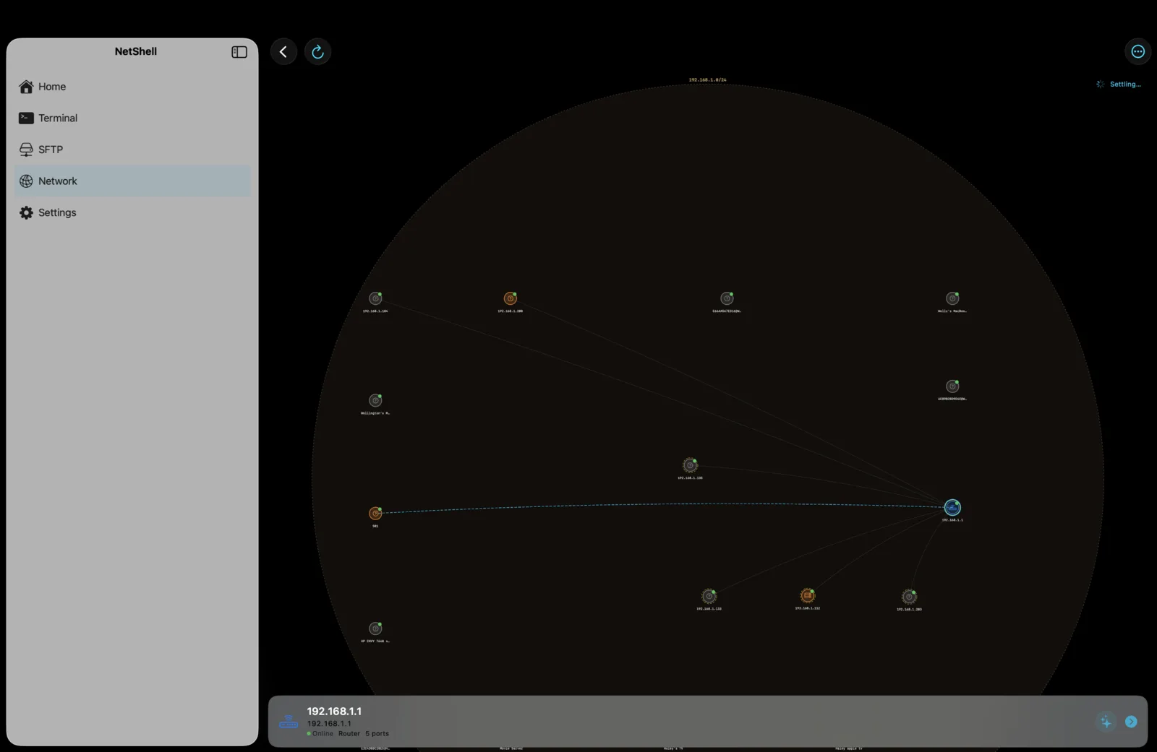Open device details with blue arrow button
The width and height of the screenshot is (1157, 752).
(x=1131, y=722)
